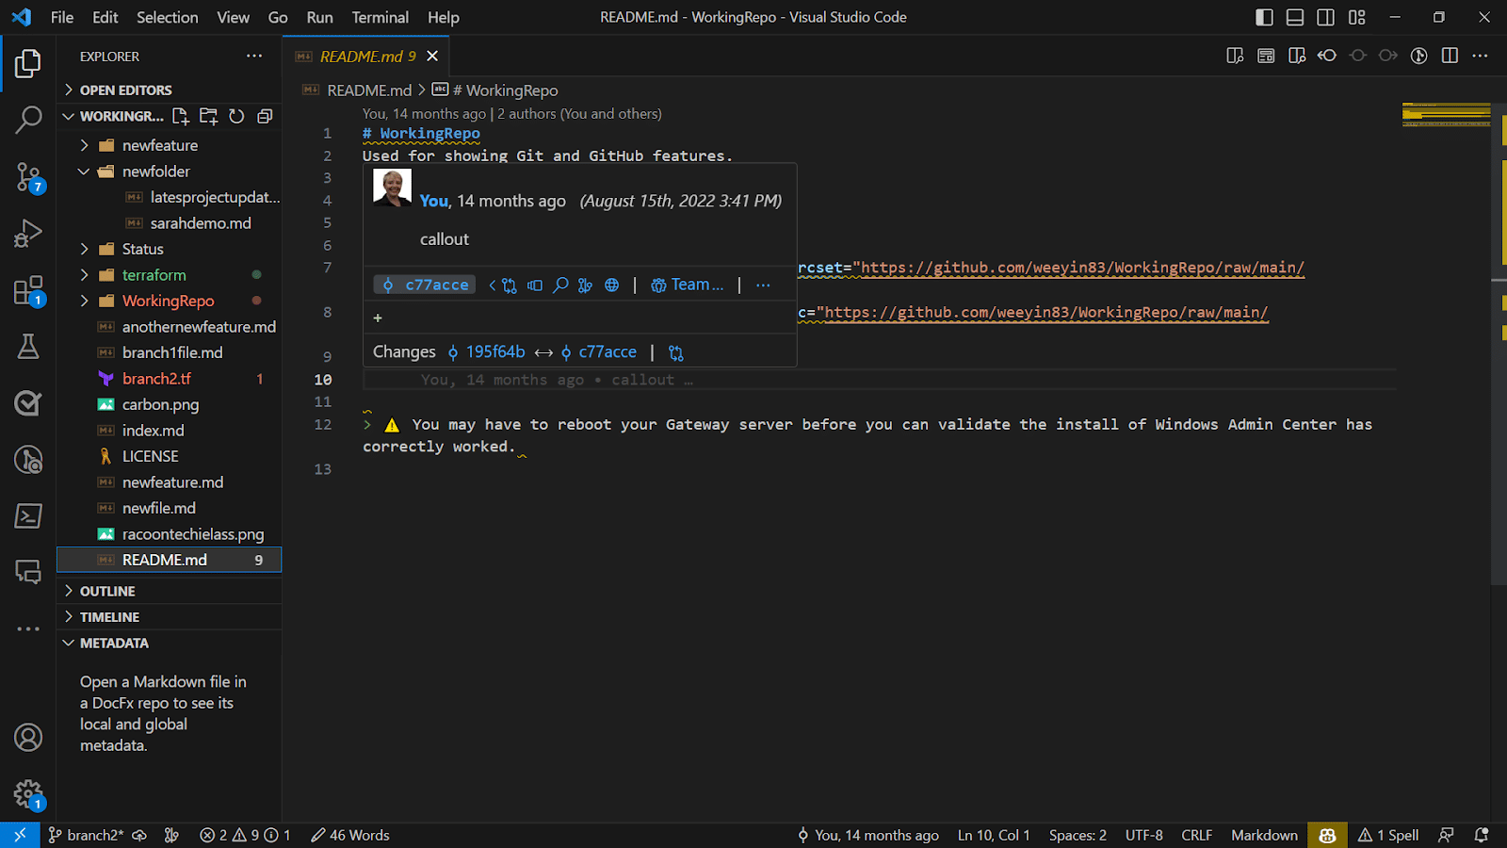Image resolution: width=1507 pixels, height=848 pixels.
Task: Close the README.md tab
Action: pos(432,57)
